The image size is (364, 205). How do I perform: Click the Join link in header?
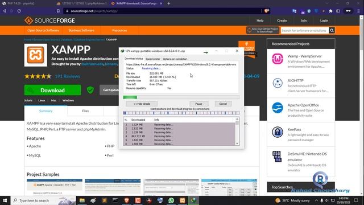point(304,20)
